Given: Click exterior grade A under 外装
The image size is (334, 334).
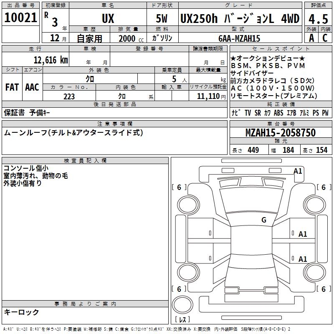Looking at the screenshot, I should [x=311, y=38].
